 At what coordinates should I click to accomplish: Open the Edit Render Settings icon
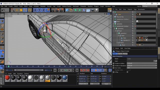(x=62, y=10)
